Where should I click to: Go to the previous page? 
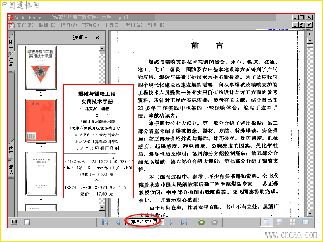[118, 223]
